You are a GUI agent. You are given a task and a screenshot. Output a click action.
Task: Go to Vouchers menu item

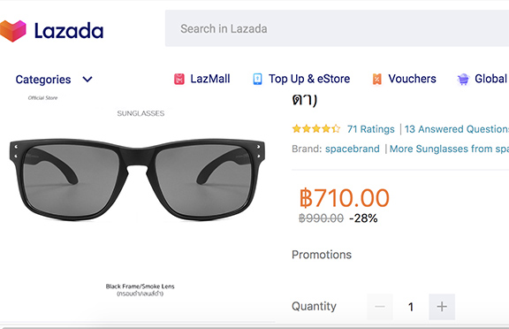point(412,79)
